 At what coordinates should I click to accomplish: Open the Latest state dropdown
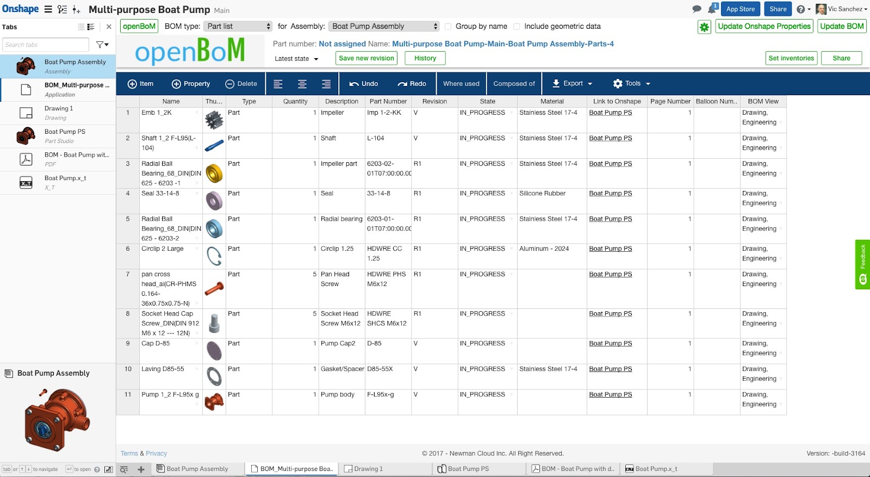(x=296, y=59)
